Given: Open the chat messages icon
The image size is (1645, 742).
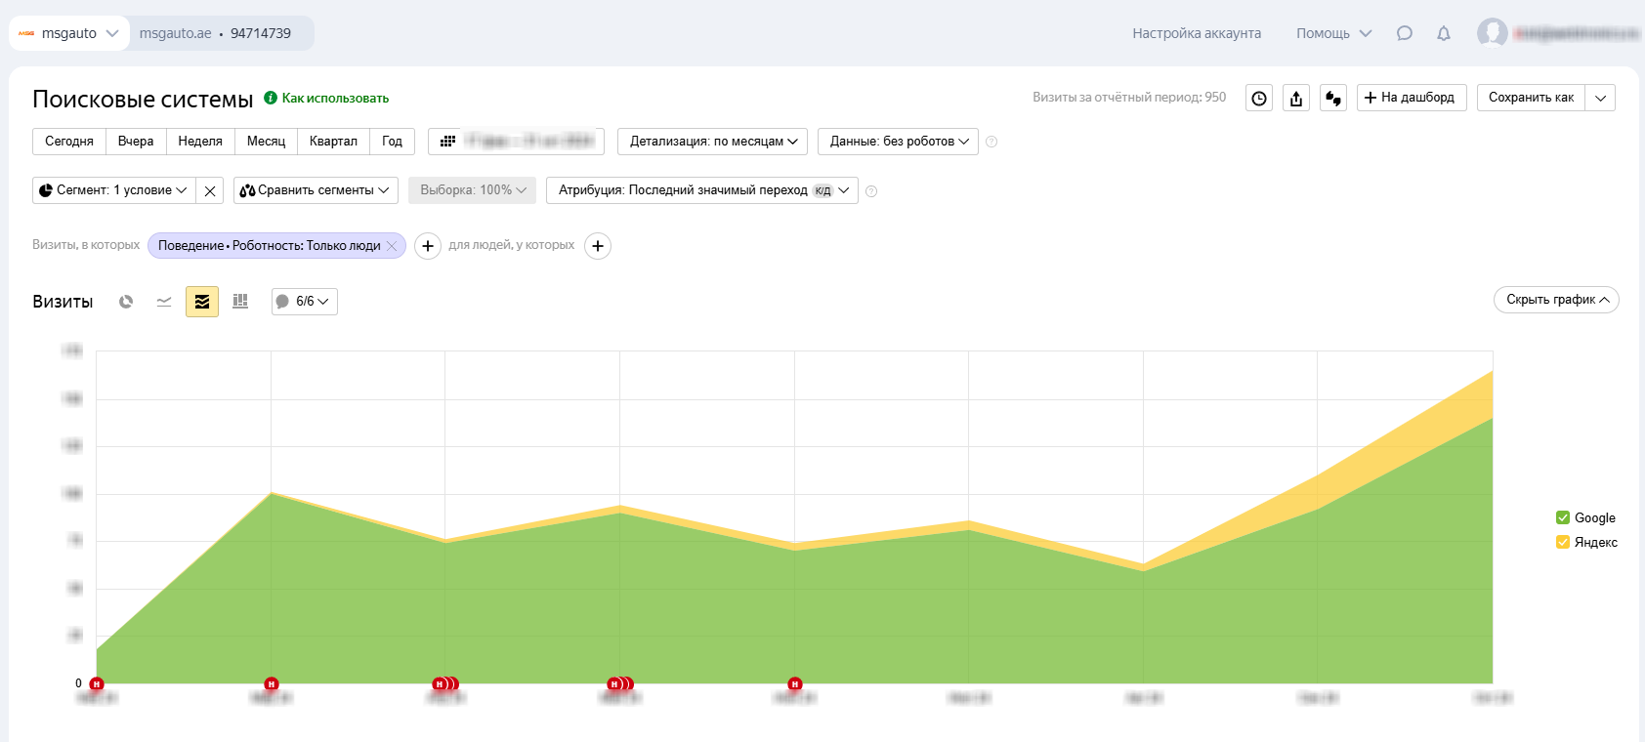Looking at the screenshot, I should pos(1405,33).
